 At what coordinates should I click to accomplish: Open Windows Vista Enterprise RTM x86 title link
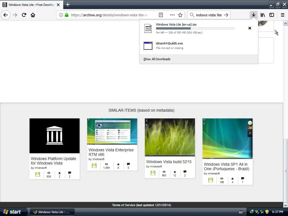[111, 152]
